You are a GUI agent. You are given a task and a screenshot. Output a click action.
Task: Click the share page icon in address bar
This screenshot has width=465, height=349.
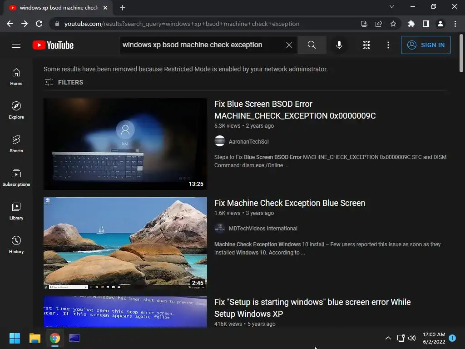pyautogui.click(x=379, y=24)
